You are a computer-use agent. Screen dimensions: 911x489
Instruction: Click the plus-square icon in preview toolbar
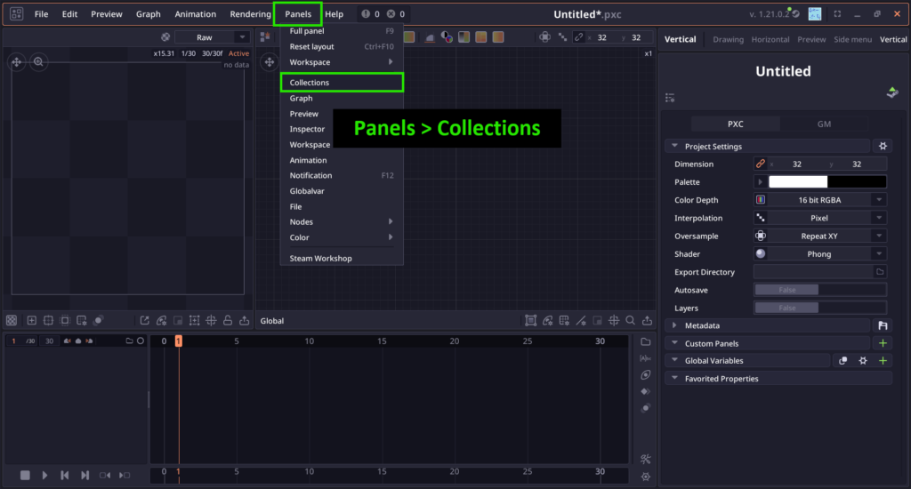[x=31, y=321]
